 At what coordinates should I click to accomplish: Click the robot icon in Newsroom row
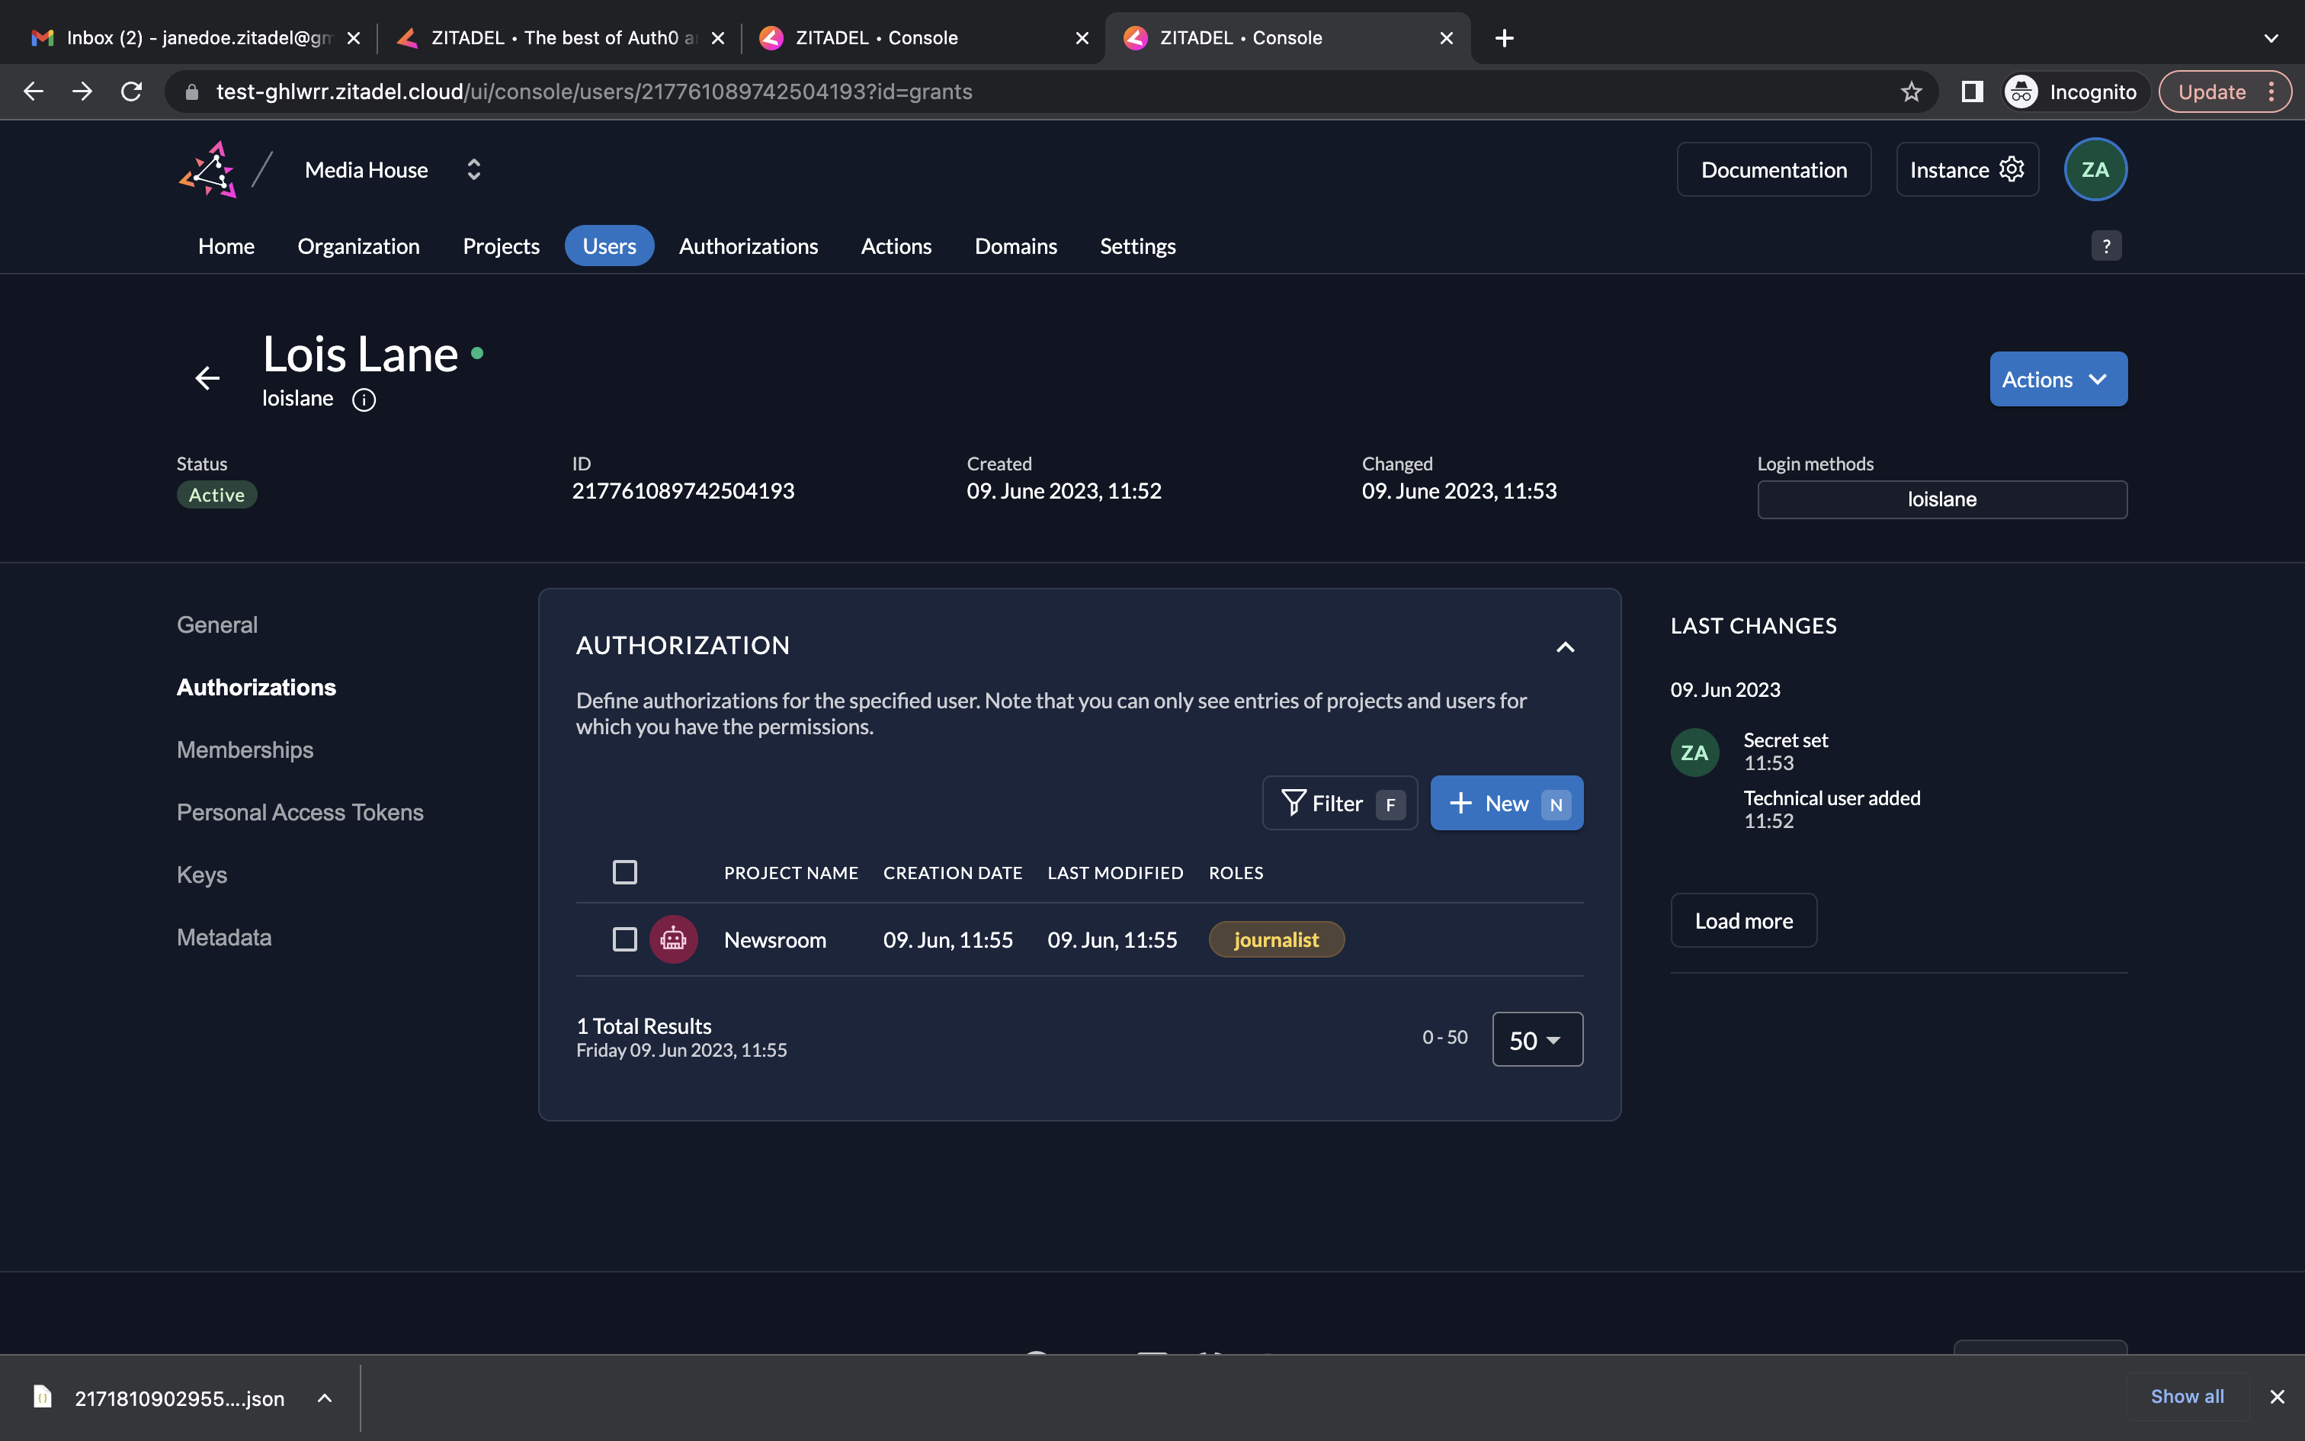[673, 939]
